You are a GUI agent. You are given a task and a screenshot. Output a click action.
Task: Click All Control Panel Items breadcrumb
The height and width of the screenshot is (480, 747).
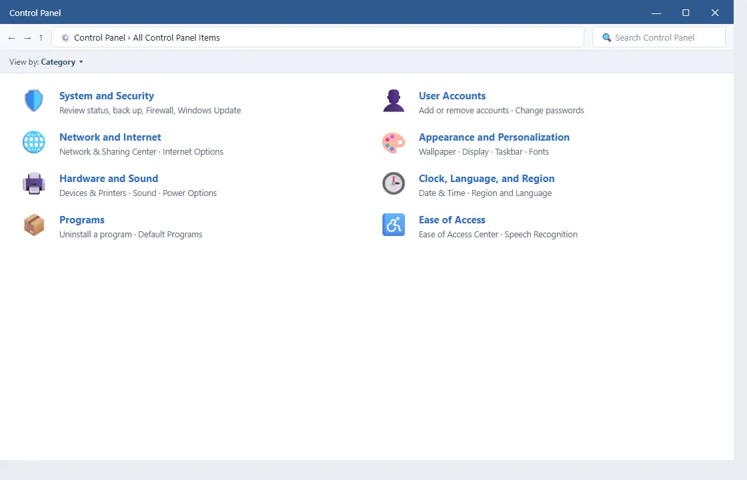[176, 37]
